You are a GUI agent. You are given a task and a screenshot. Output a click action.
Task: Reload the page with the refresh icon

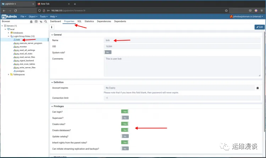click(16, 11)
